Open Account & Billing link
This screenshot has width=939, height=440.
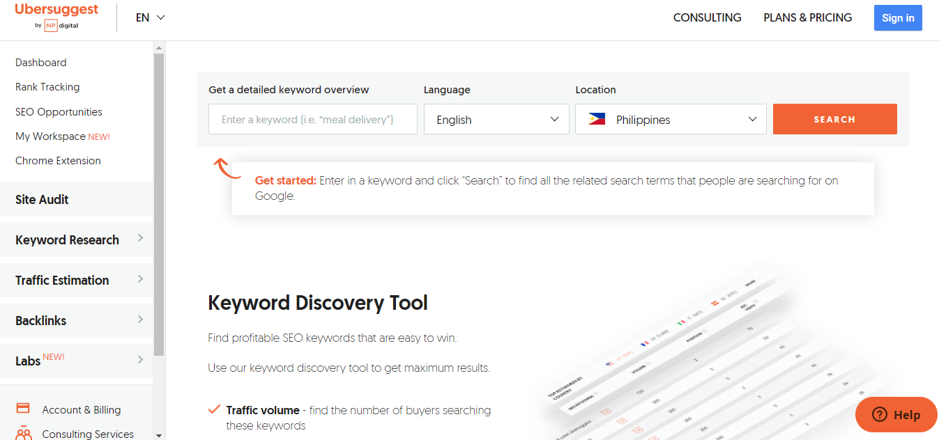pos(82,409)
